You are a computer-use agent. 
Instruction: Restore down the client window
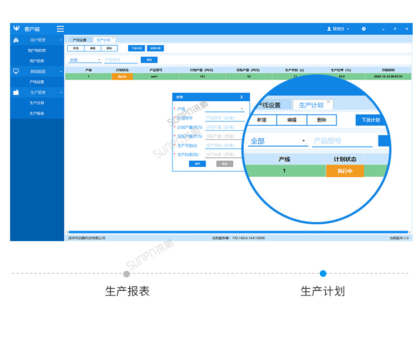click(395, 29)
